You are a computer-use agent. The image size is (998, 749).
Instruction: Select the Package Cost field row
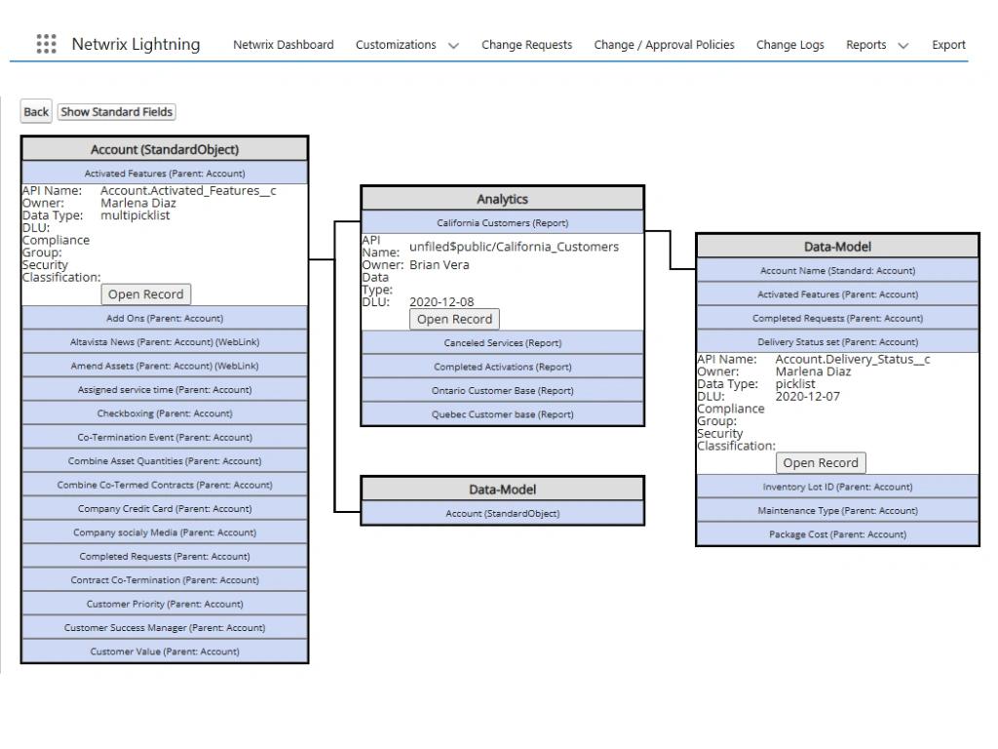coord(836,533)
